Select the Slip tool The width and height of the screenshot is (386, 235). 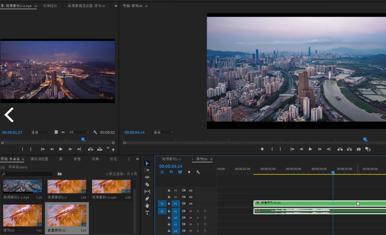pos(147,192)
